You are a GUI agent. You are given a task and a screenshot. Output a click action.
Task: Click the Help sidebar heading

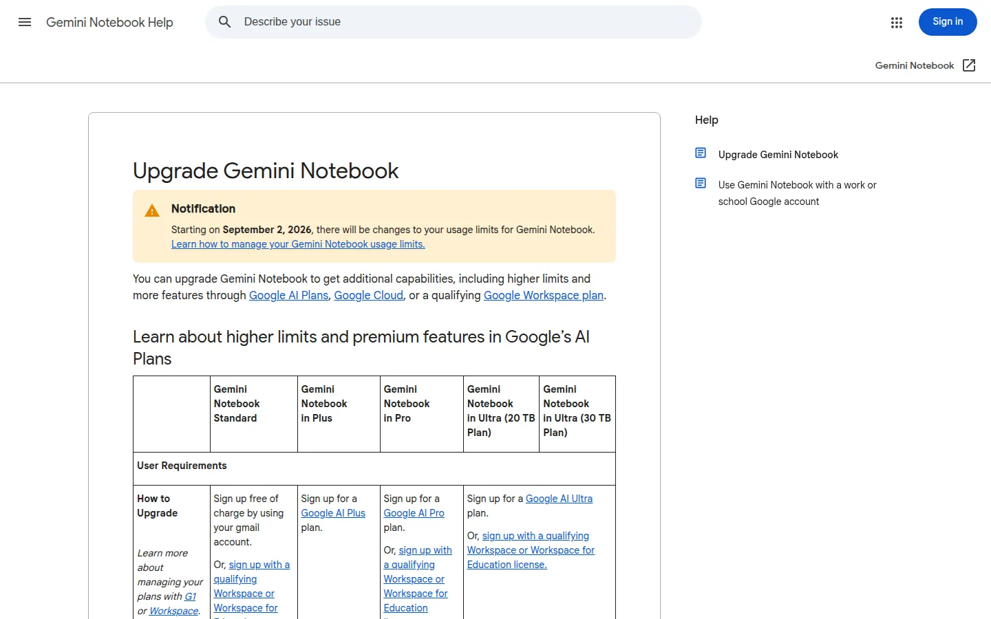707,120
